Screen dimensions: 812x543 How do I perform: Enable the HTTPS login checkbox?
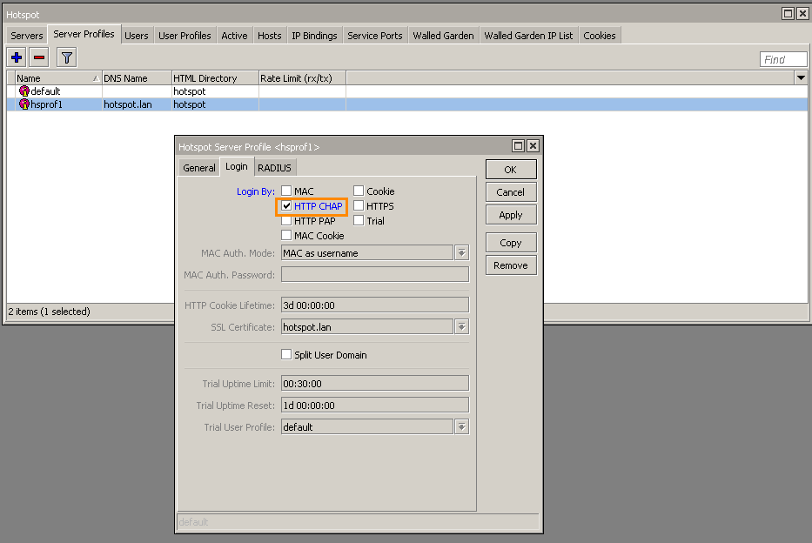359,206
